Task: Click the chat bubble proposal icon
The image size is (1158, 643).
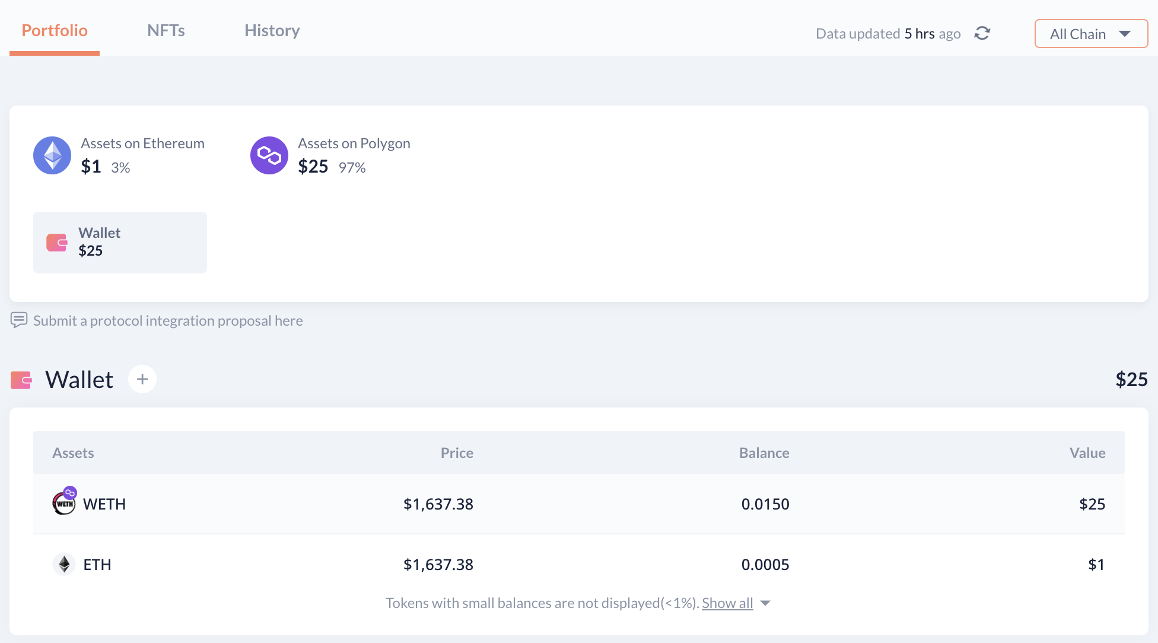Action: [19, 320]
